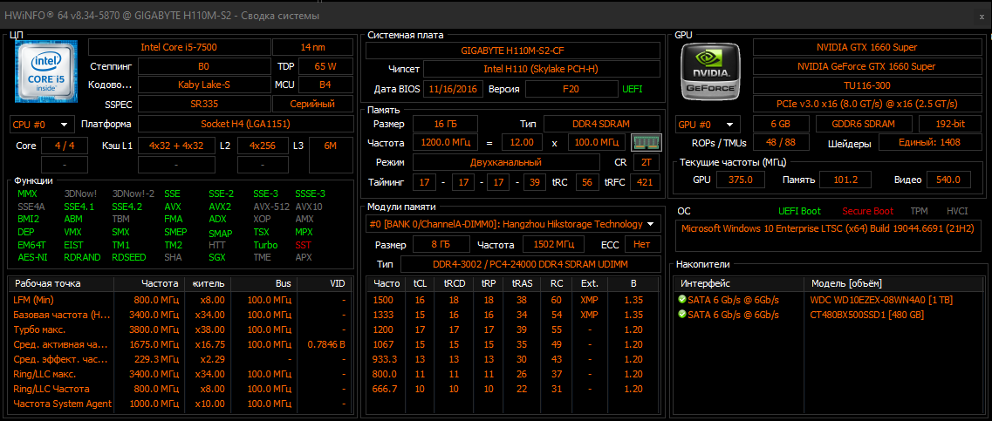Click the Видео clock 540.0 value
992x421 pixels.
pyautogui.click(x=948, y=180)
